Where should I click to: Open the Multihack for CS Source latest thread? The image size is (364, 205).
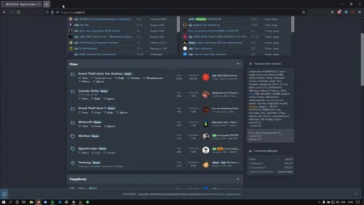coord(225,93)
